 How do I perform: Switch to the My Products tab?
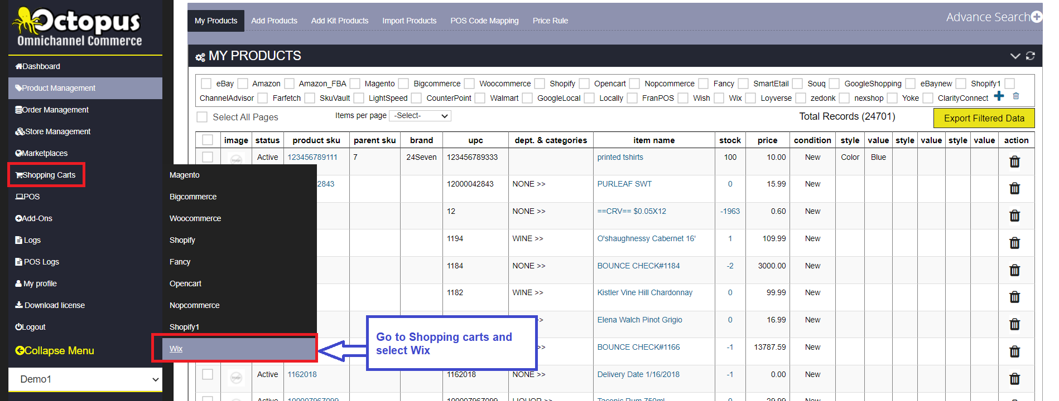(216, 21)
